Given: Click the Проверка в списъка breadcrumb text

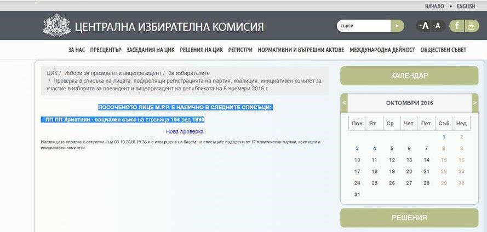Looking at the screenshot, I should coord(185,84).
